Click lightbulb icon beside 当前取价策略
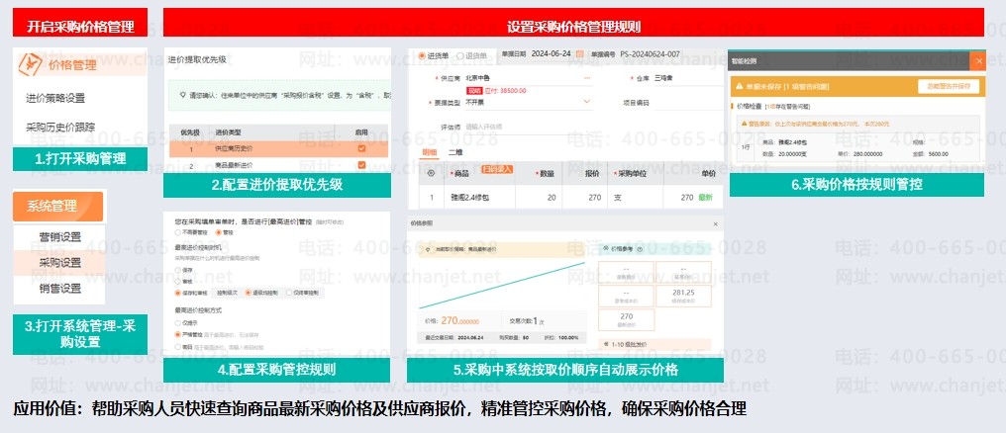 coord(429,249)
